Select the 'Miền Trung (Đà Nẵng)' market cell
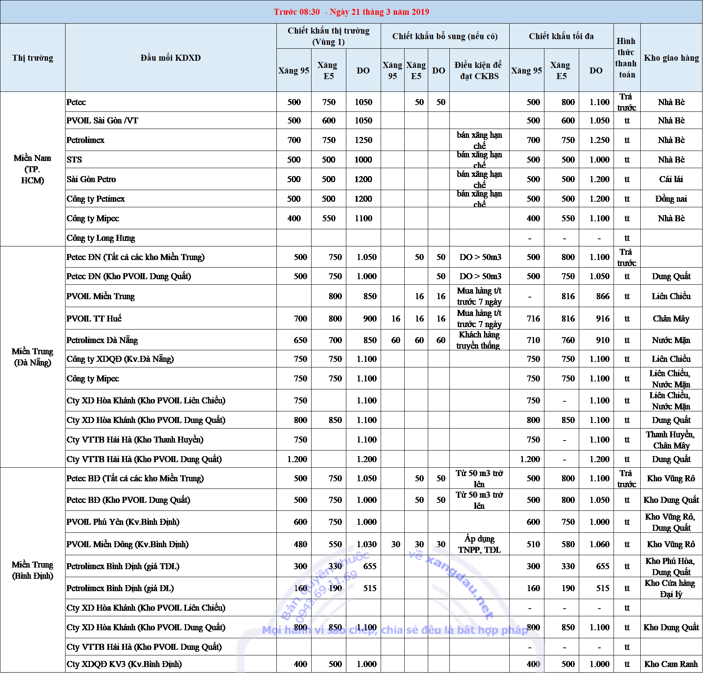The image size is (703, 673). (x=33, y=357)
